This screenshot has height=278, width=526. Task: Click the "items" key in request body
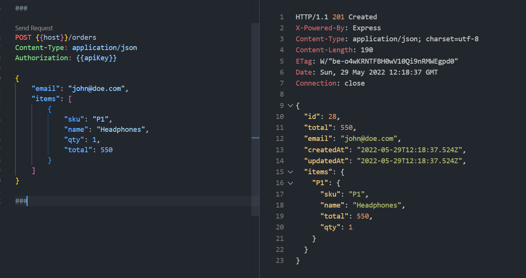(x=46, y=99)
